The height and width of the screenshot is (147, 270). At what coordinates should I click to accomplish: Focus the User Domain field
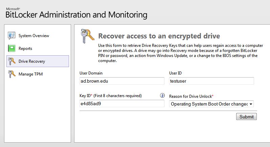(122, 81)
